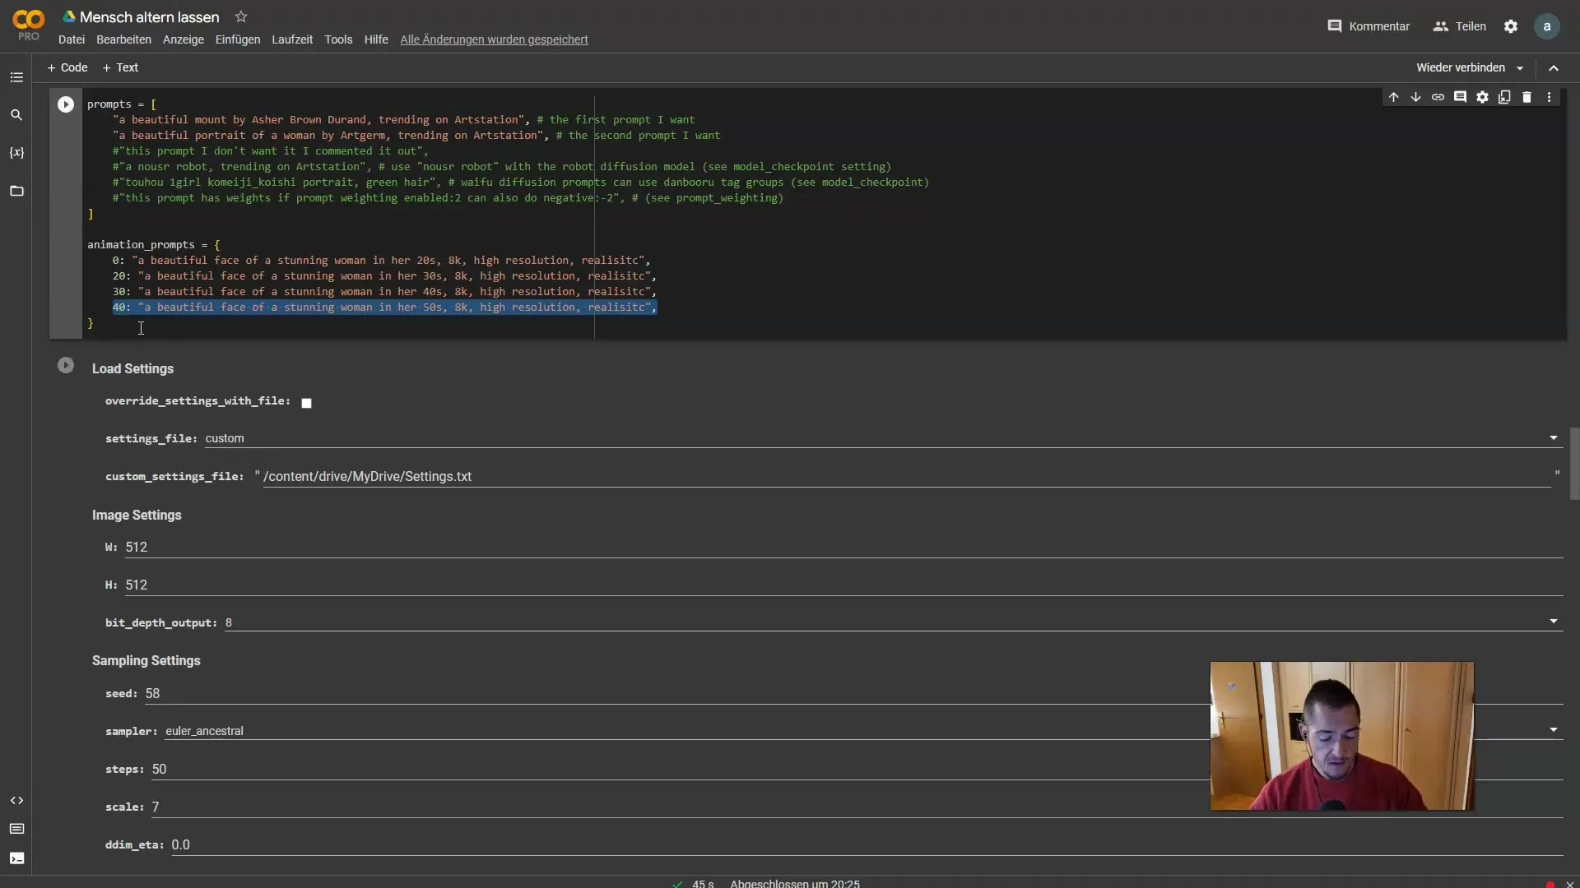
Task: Click Alle Änderungen wurden gespeichert link
Action: [x=494, y=39]
